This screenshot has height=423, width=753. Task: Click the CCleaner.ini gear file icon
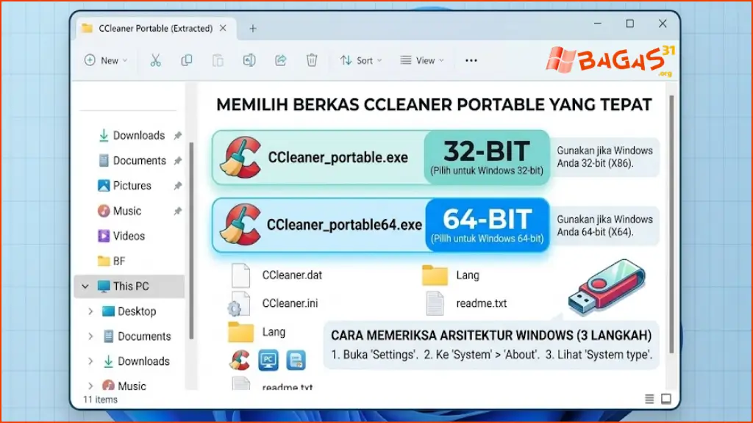point(239,303)
